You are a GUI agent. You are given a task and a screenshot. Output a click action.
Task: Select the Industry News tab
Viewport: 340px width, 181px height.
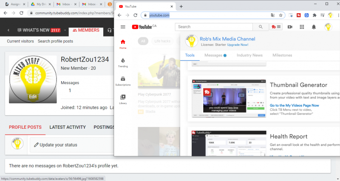point(249,55)
